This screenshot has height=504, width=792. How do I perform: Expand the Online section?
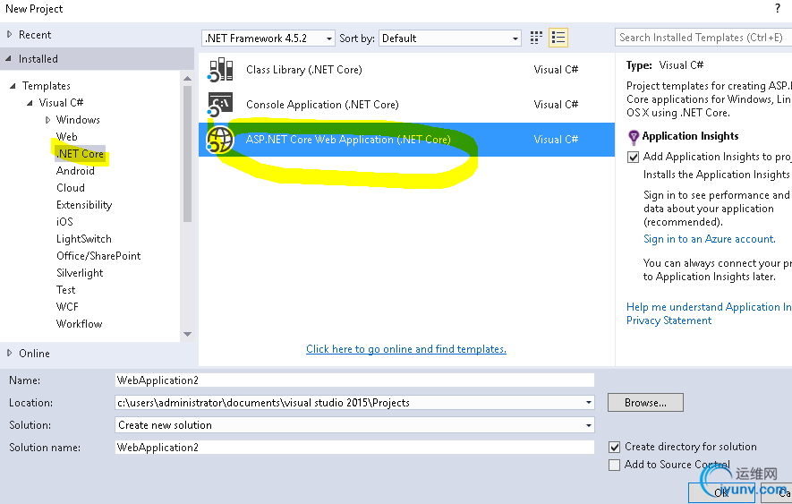pyautogui.click(x=10, y=354)
